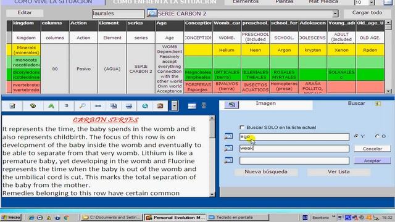Click the 'Womb_car' column header
Viewport: 395px width, 222px height.
[227, 25]
